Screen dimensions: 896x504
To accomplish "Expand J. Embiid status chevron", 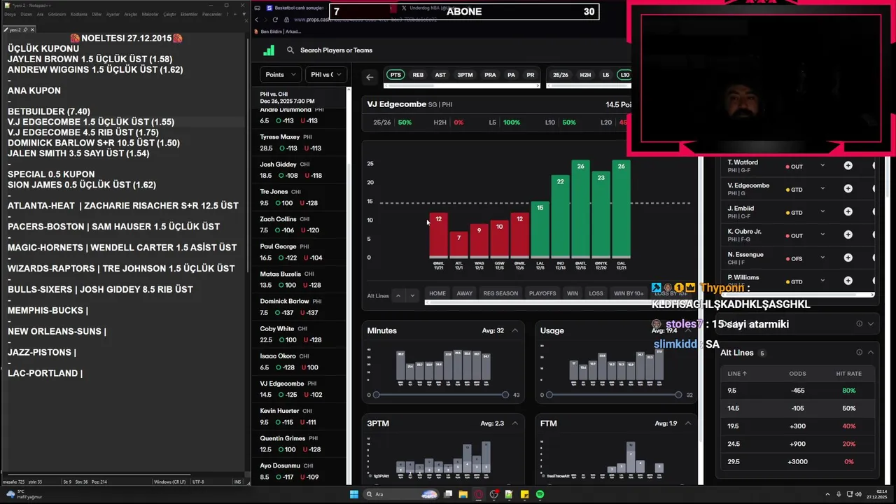I will coord(822,211).
